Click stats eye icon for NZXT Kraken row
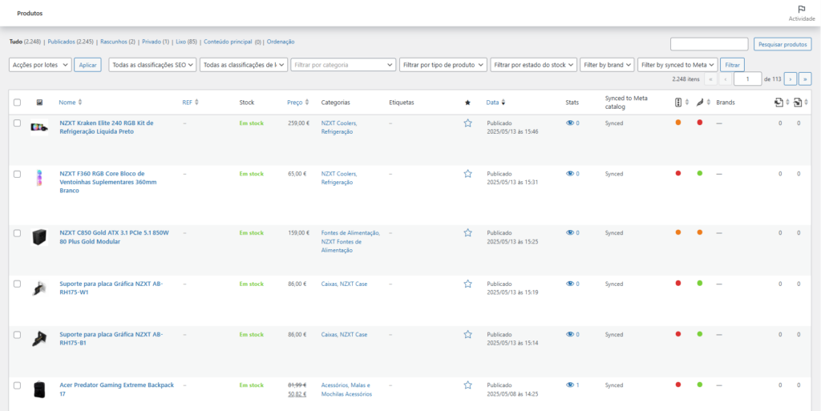This screenshot has width=821, height=411. click(570, 123)
